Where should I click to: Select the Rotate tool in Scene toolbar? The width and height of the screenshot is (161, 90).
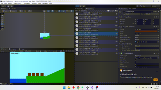[2, 20]
